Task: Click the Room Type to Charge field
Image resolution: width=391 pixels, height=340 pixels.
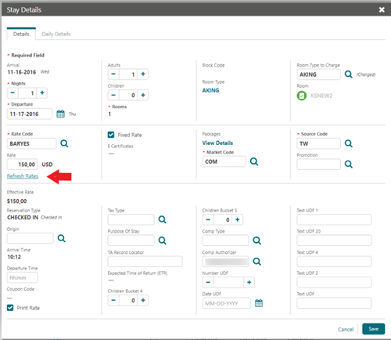Action: 318,74
